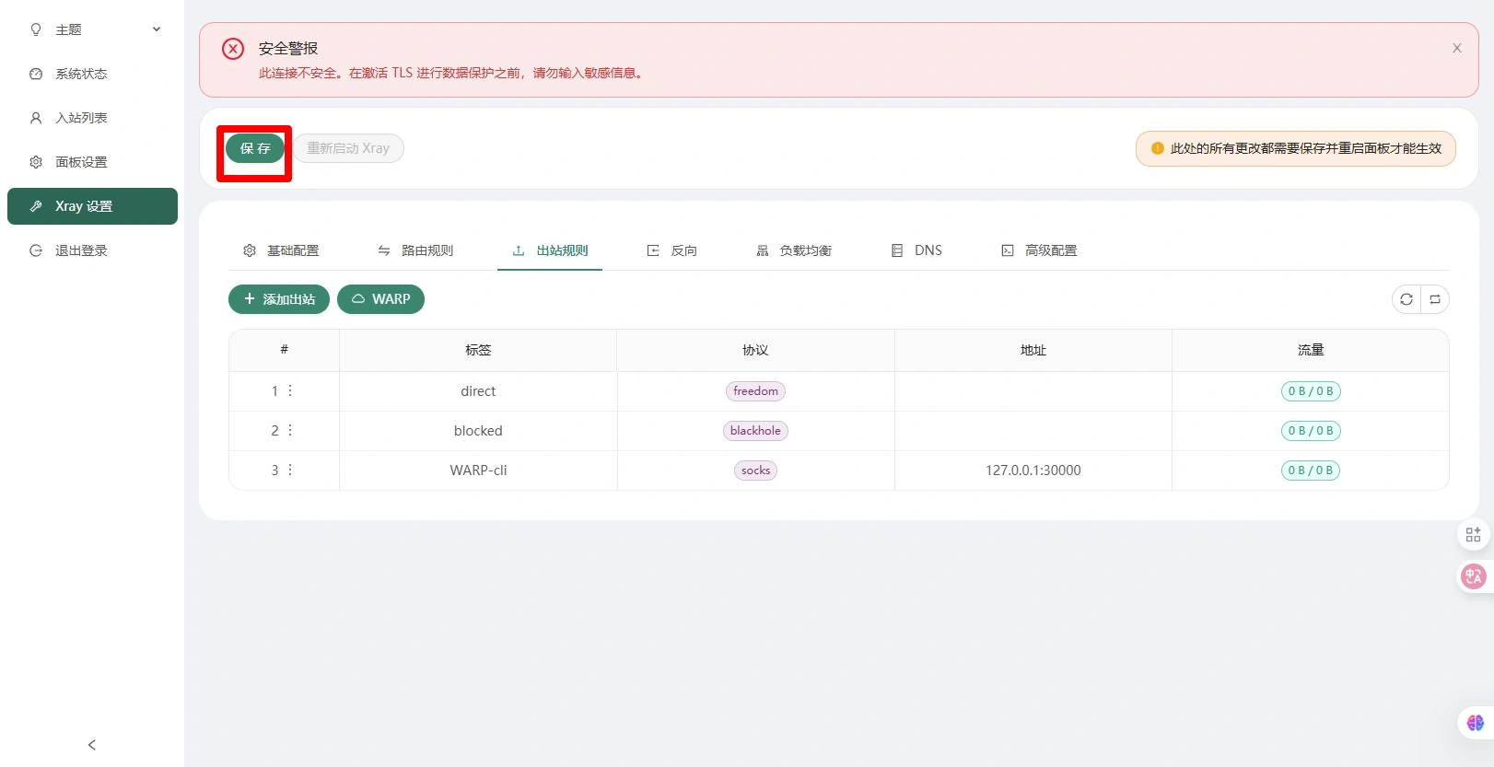
Task: Open the 反向 reverse tab
Action: click(x=672, y=250)
